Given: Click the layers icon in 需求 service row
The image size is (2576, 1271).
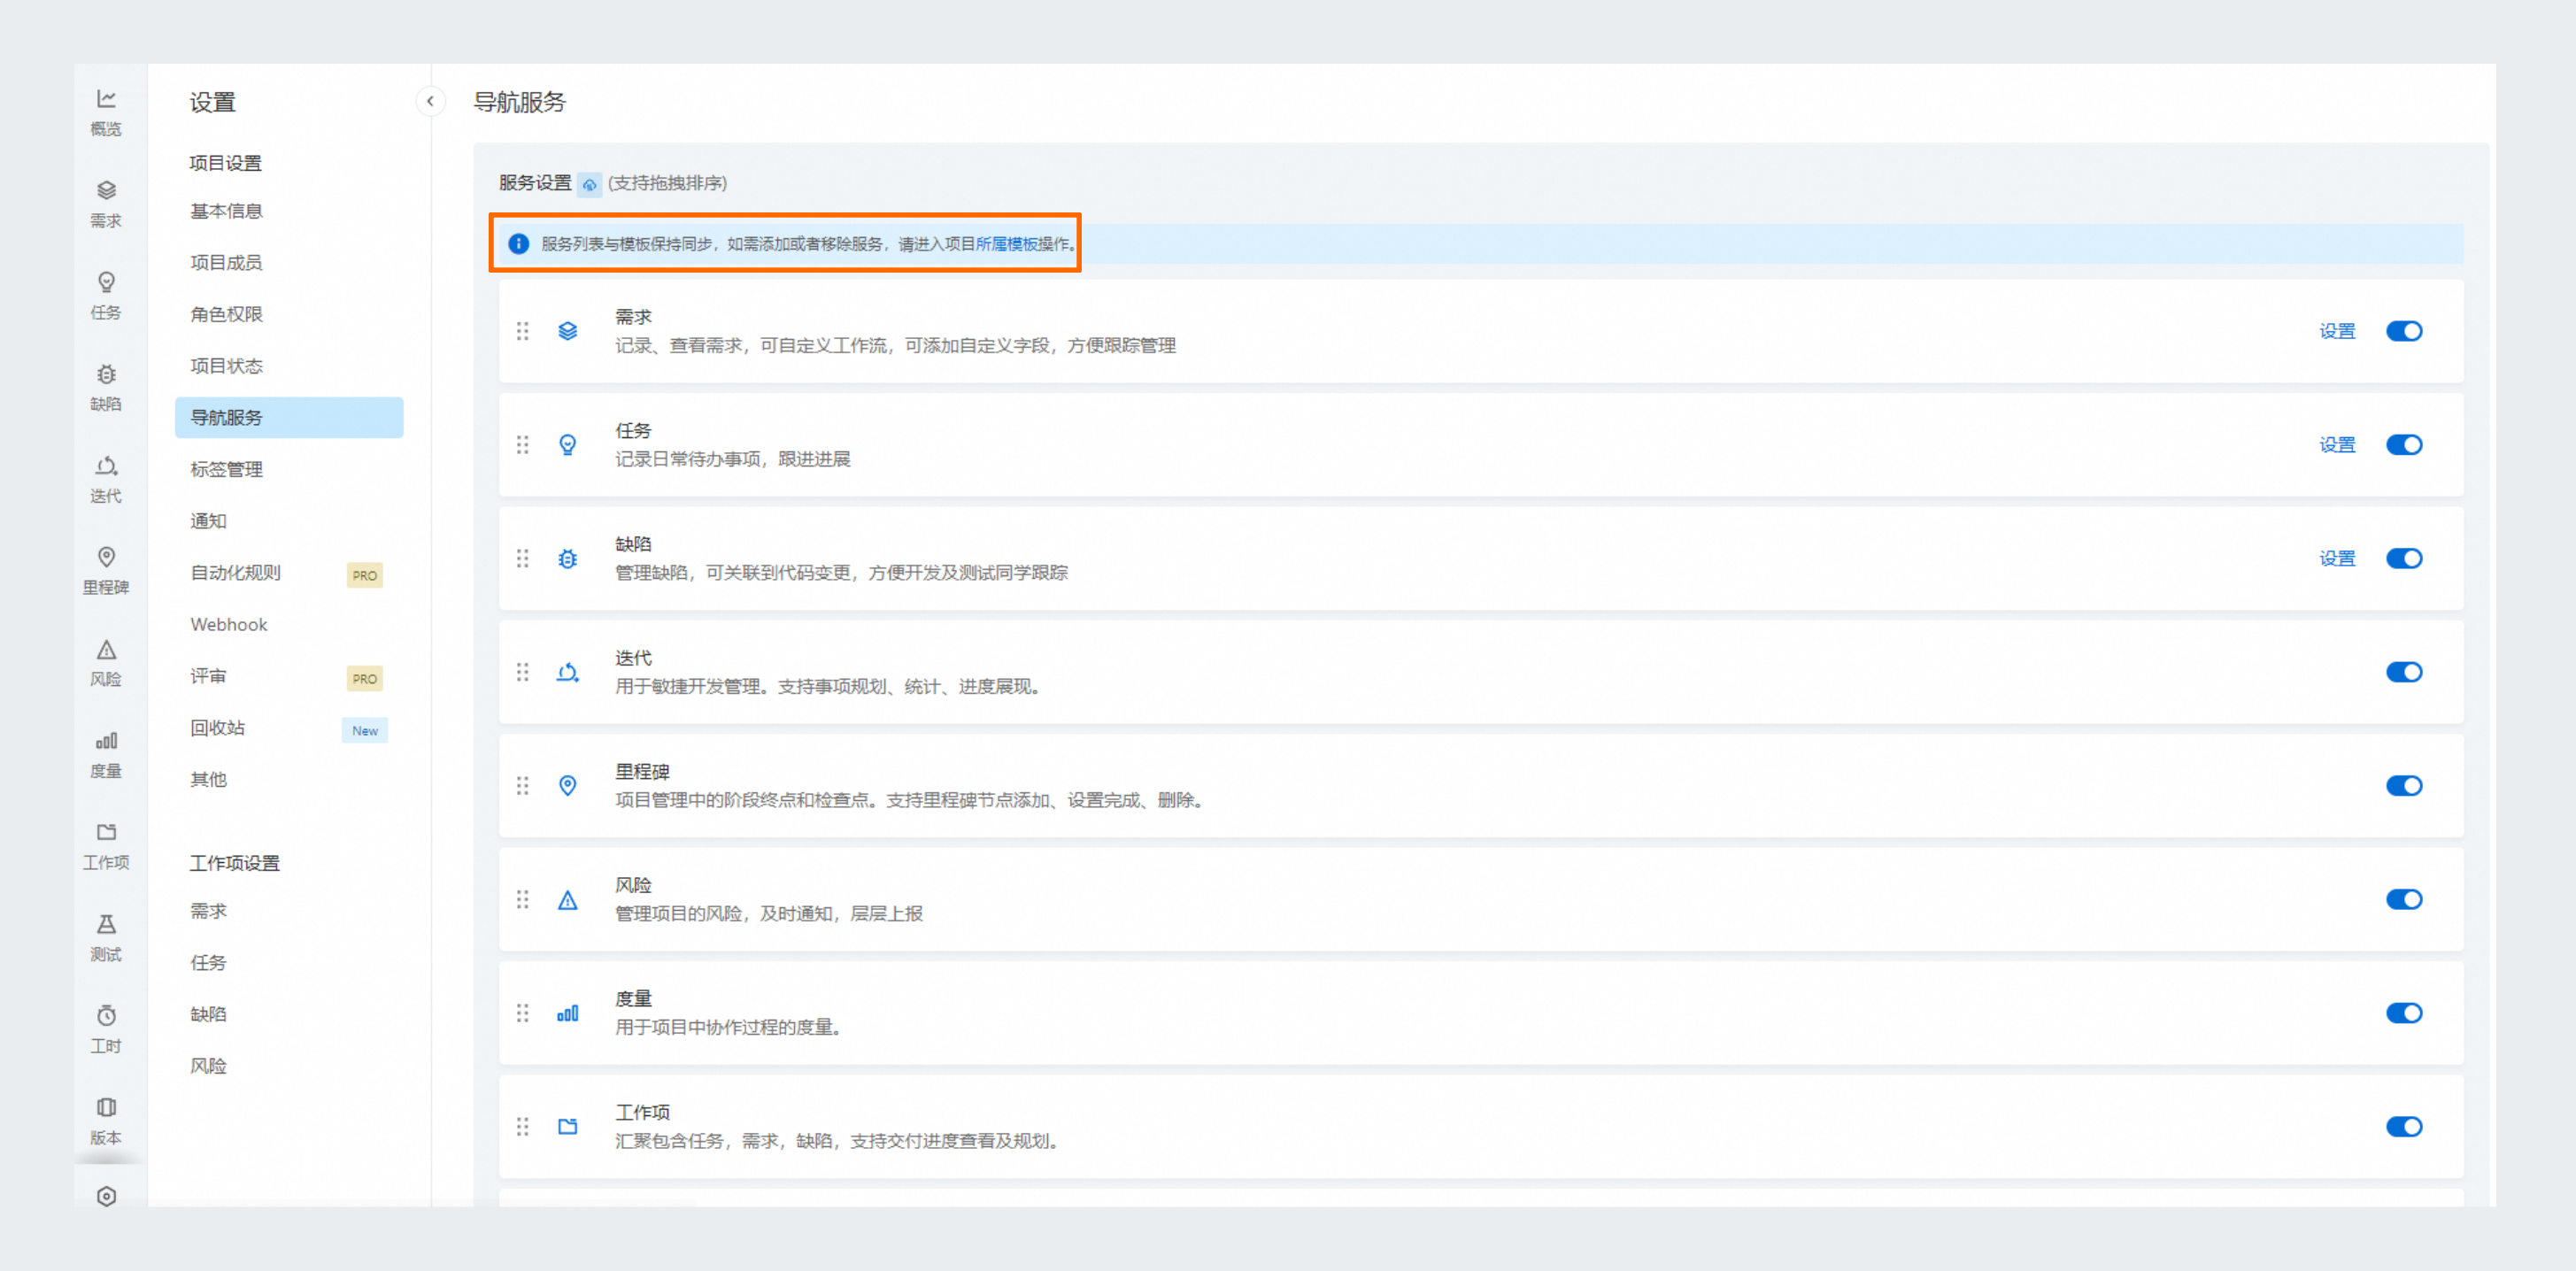Looking at the screenshot, I should click(x=567, y=331).
